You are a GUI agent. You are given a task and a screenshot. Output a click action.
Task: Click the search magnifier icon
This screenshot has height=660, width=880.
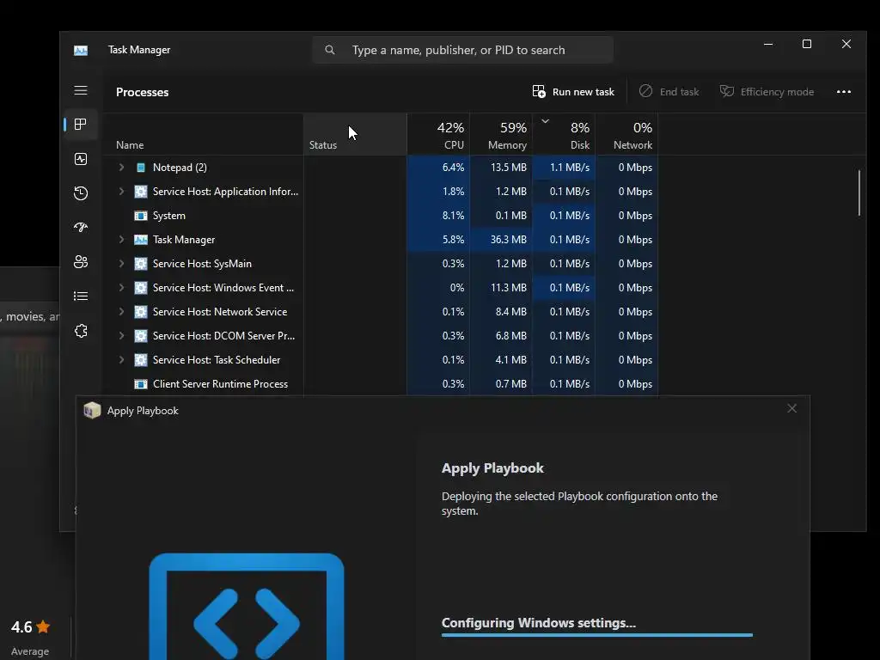[x=330, y=50]
